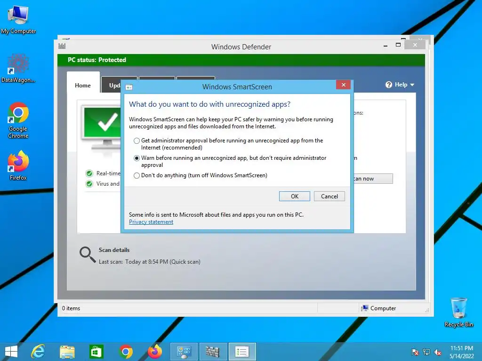This screenshot has width=482, height=361.
Task: Launch Internet Explorer from the taskbar
Action: coord(38,352)
